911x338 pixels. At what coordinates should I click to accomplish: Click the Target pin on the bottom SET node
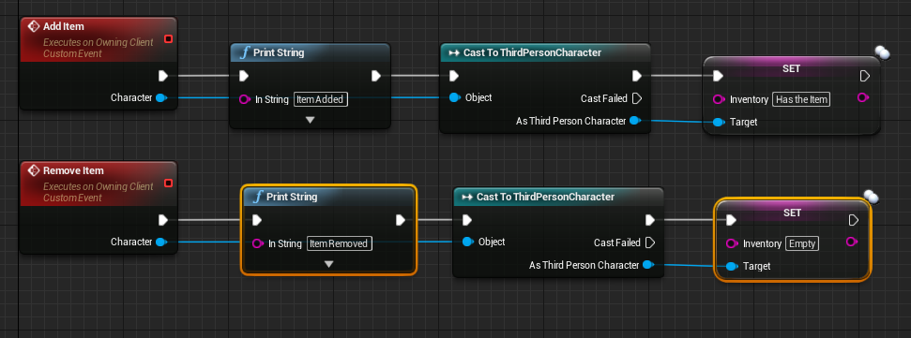coord(732,266)
